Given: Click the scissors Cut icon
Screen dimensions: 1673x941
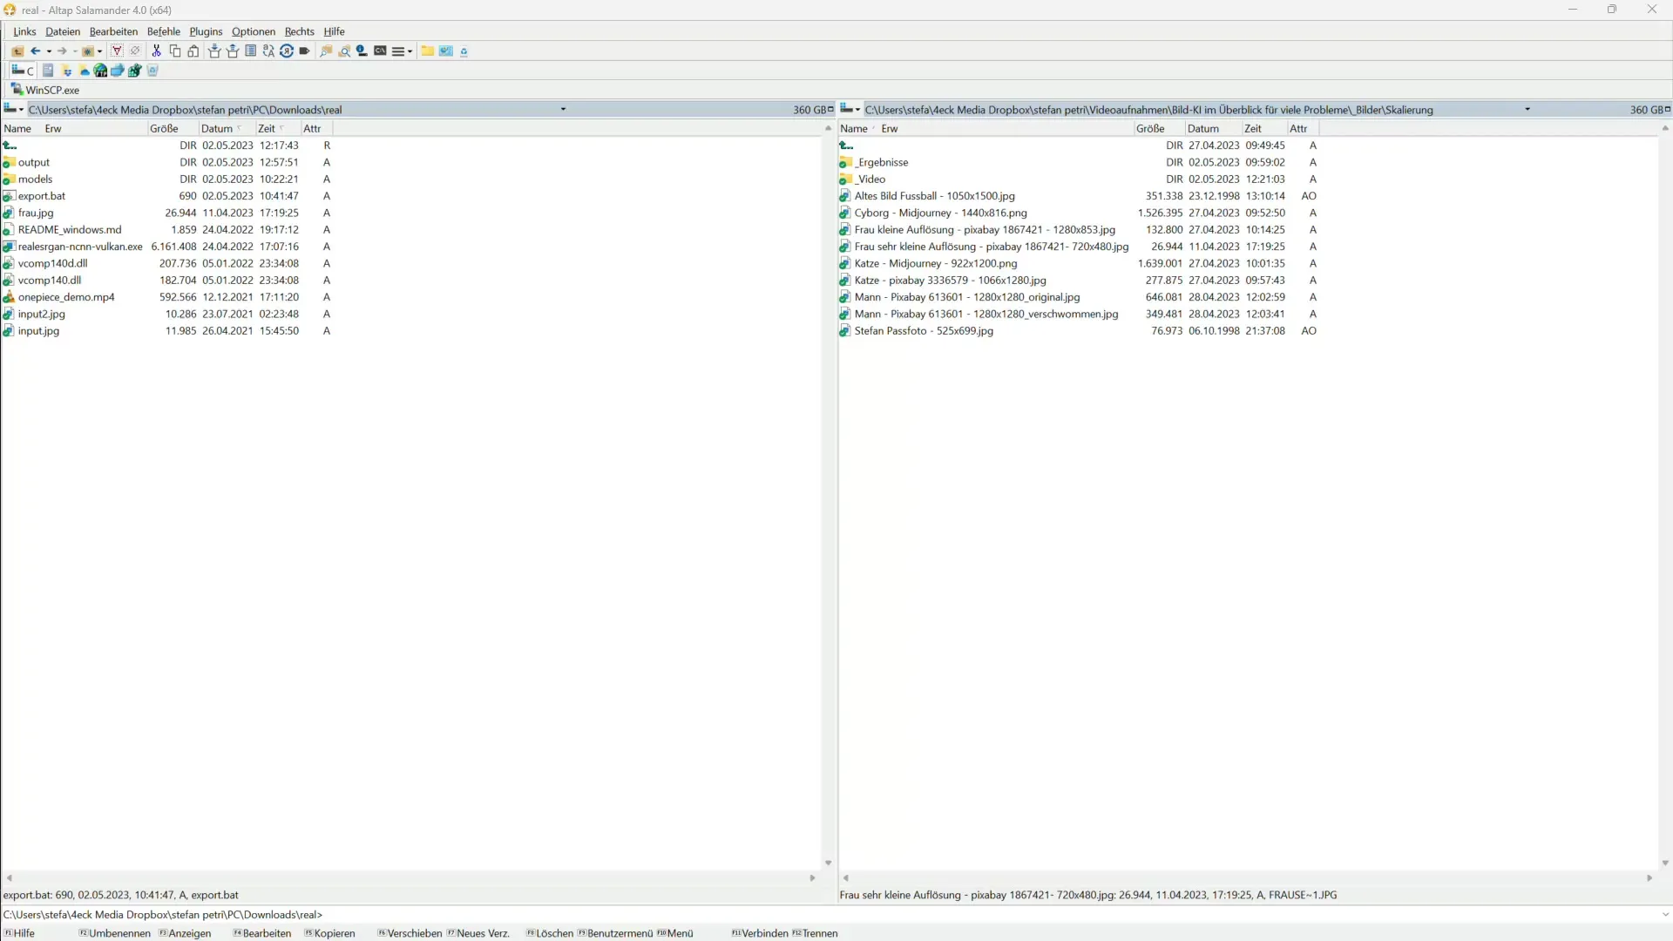Looking at the screenshot, I should [x=157, y=51].
